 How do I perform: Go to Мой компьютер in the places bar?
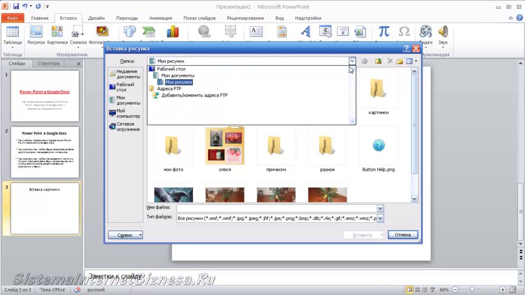pyautogui.click(x=125, y=113)
